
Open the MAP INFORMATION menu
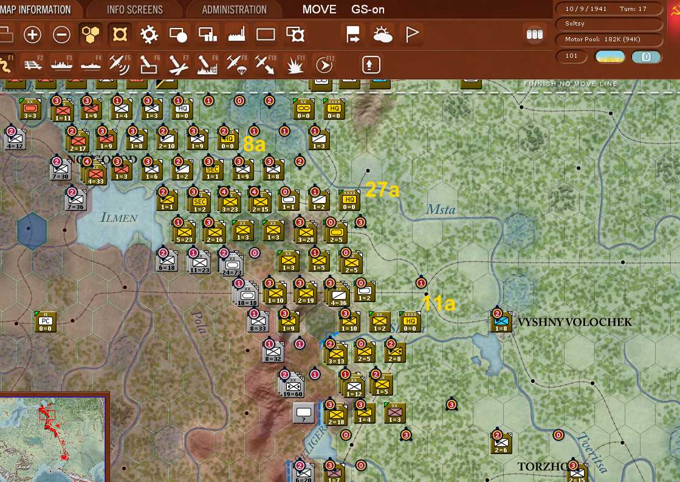coord(35,9)
